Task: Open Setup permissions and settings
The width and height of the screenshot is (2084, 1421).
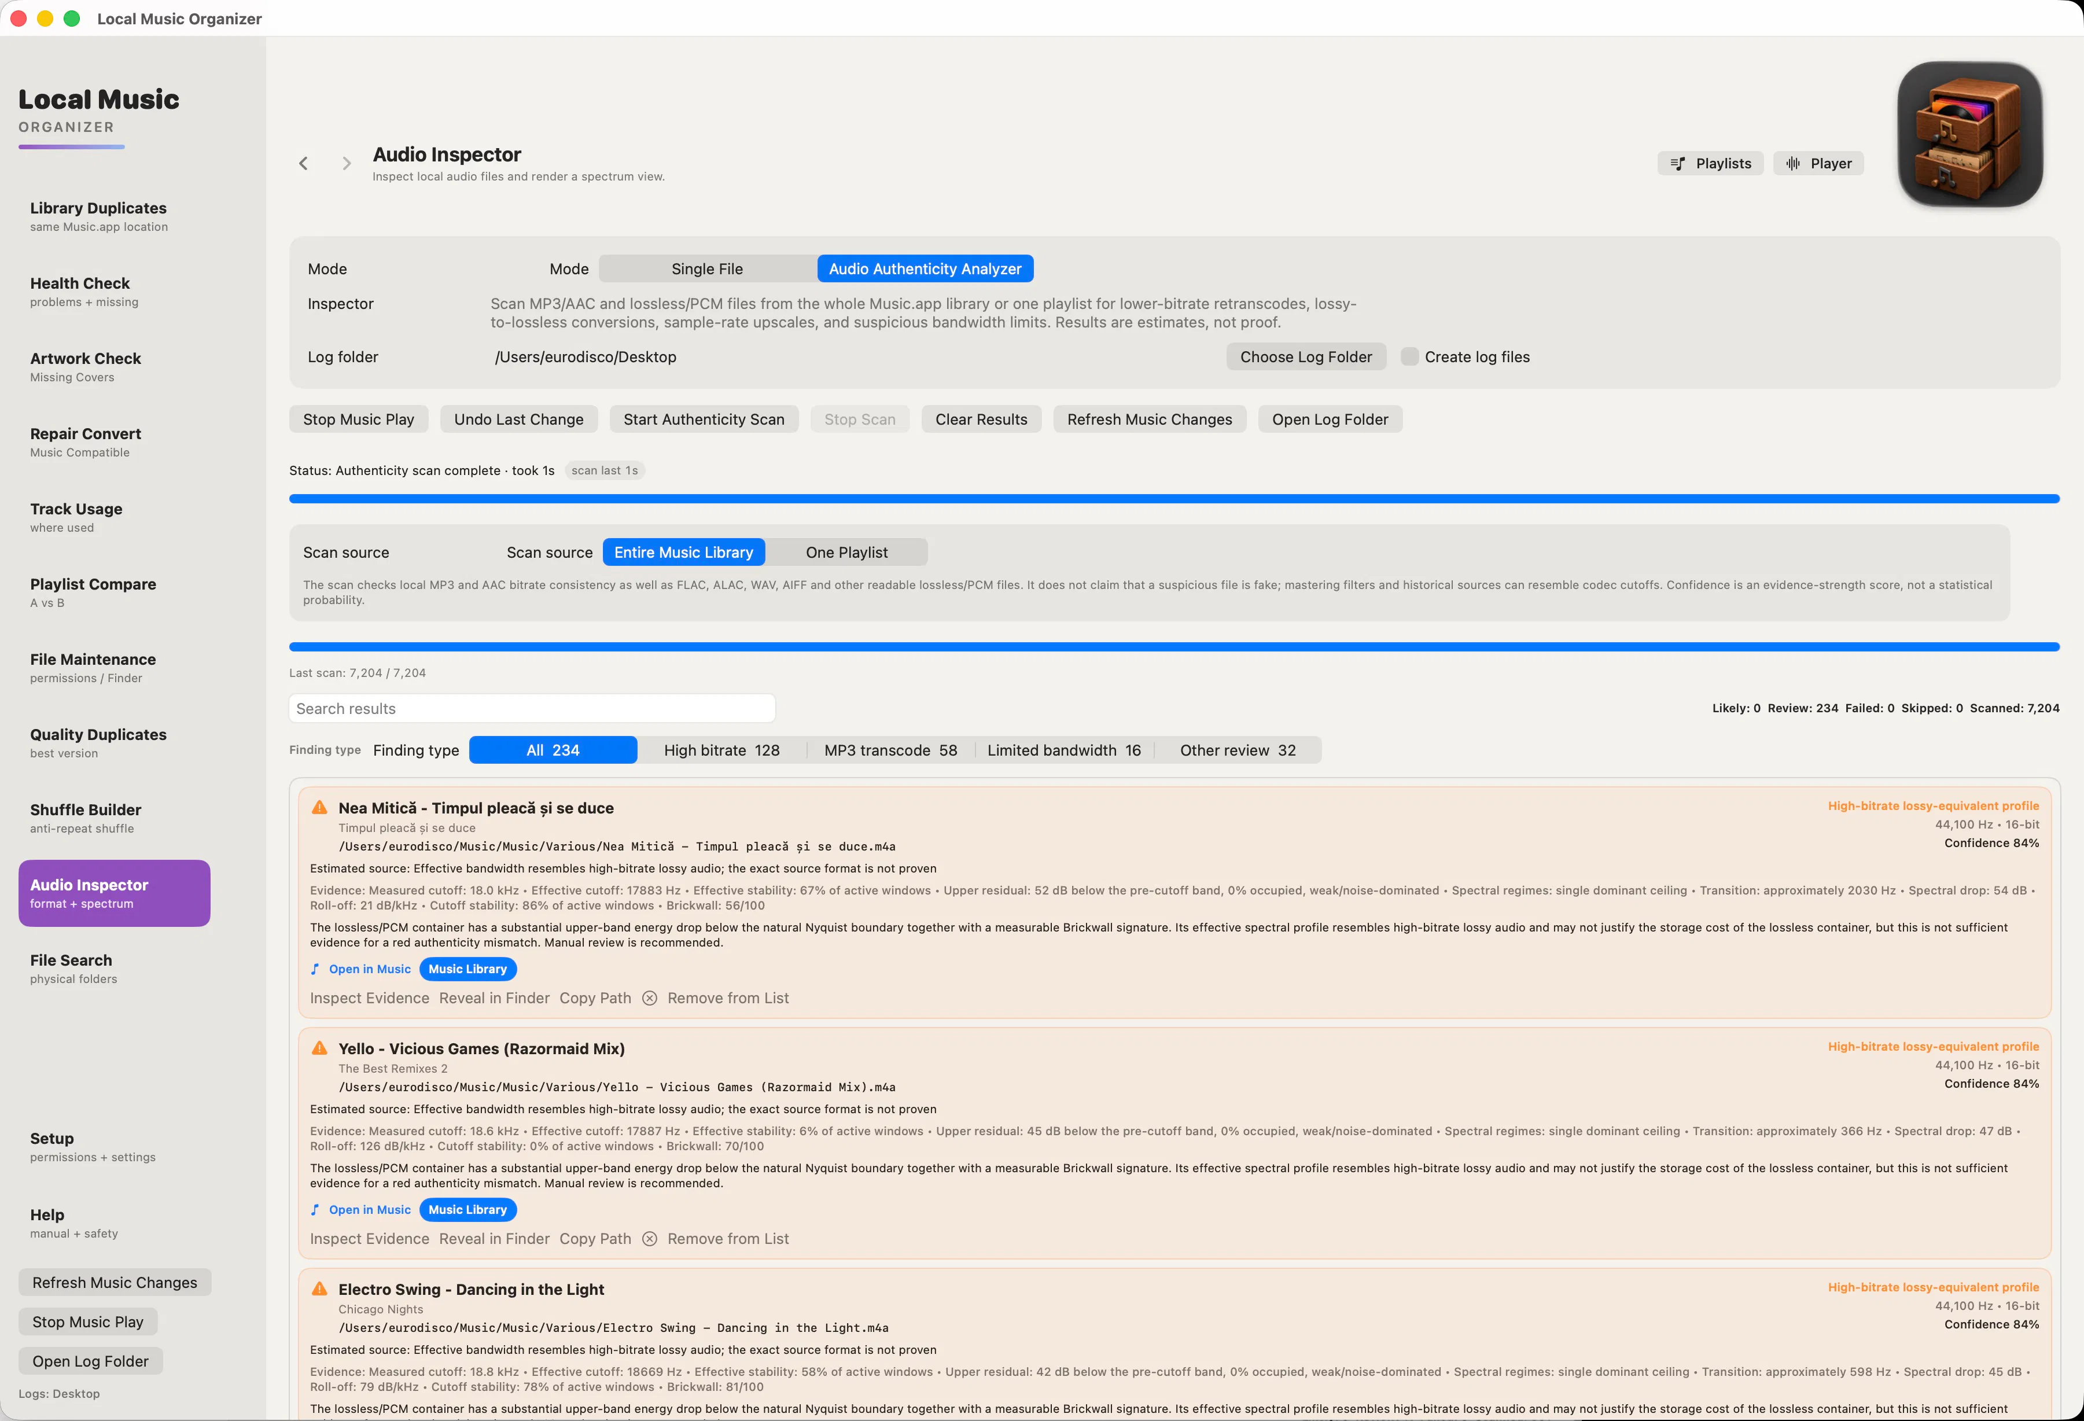Action: [115, 1147]
